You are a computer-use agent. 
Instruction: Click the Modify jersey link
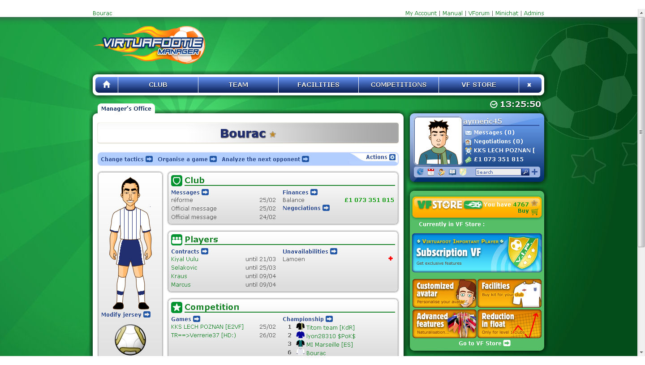(x=121, y=314)
